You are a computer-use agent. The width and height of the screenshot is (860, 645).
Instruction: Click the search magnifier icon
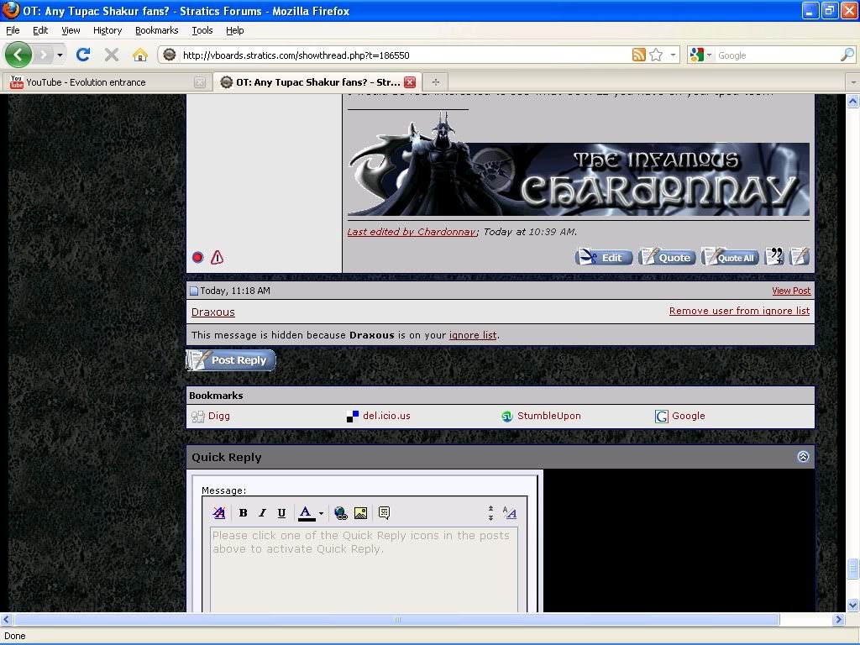pyautogui.click(x=847, y=55)
